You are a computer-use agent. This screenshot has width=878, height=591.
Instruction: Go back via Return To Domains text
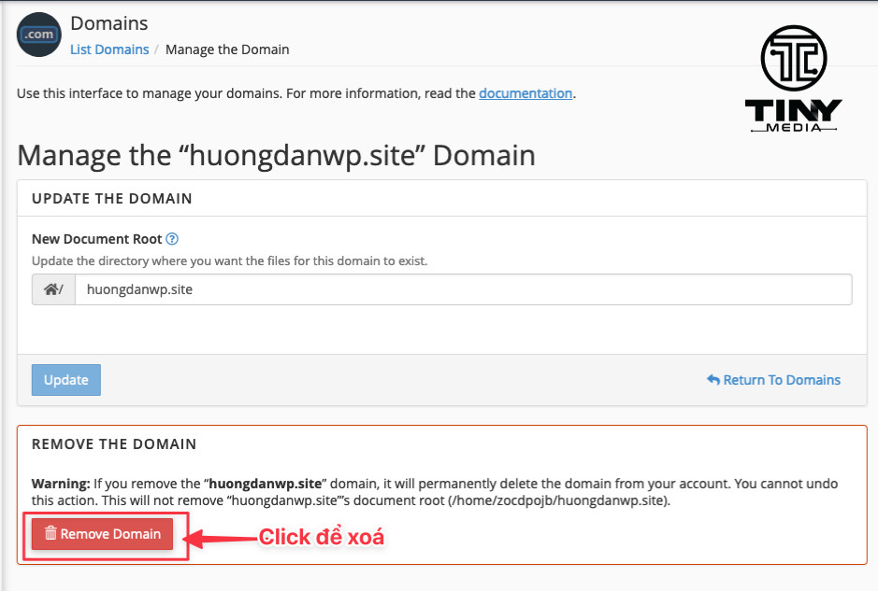coord(782,380)
